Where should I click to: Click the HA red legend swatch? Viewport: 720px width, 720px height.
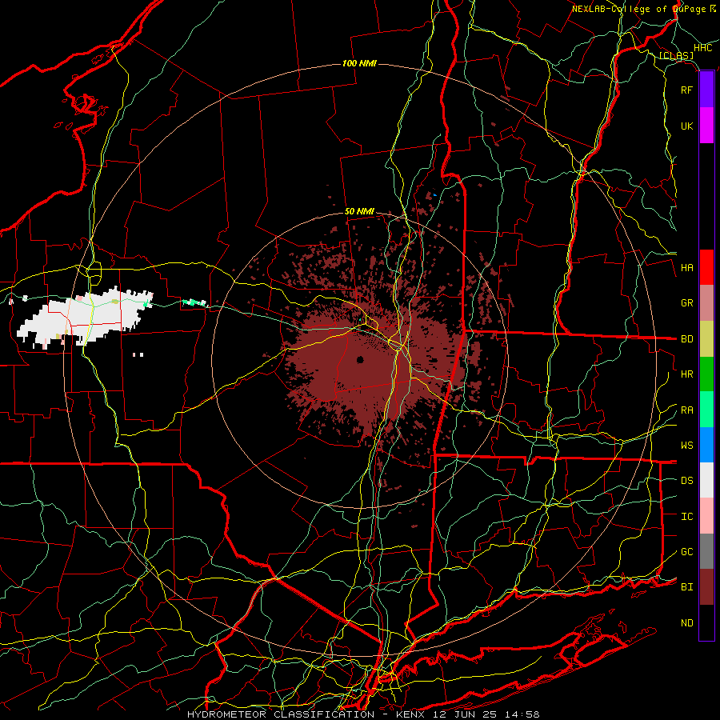pyautogui.click(x=706, y=267)
